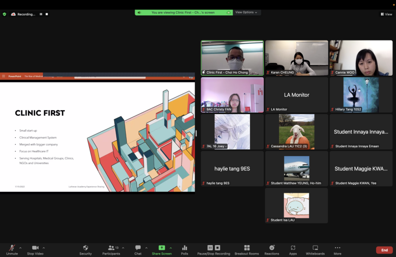396x257 pixels.
Task: Click the Pause/Stop Recording toolbar button
Action: click(214, 250)
